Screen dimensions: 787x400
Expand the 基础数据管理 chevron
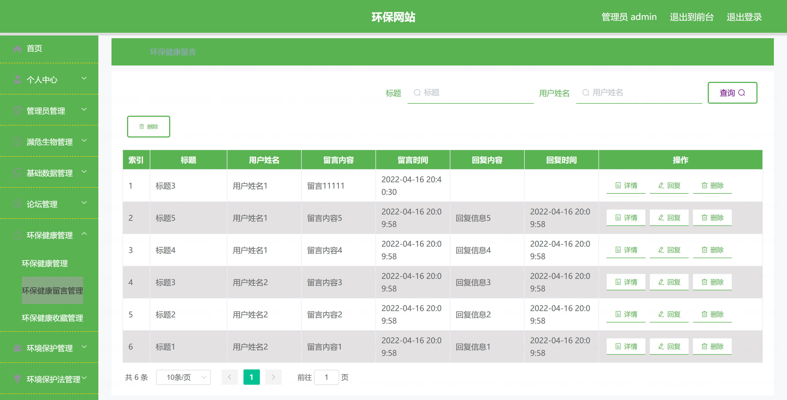click(x=84, y=172)
